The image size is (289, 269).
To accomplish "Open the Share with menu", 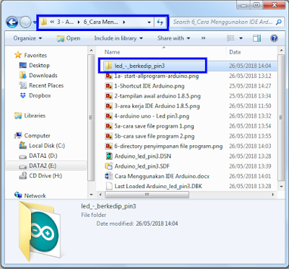I will click(173, 38).
